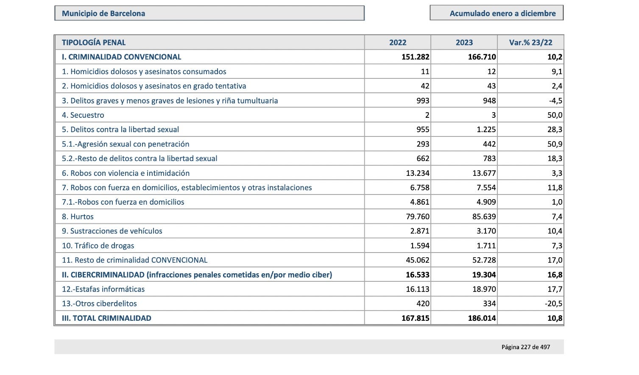Viewport: 639px width, 375px height.
Task: Select the value 166.710
Action: [x=482, y=57]
